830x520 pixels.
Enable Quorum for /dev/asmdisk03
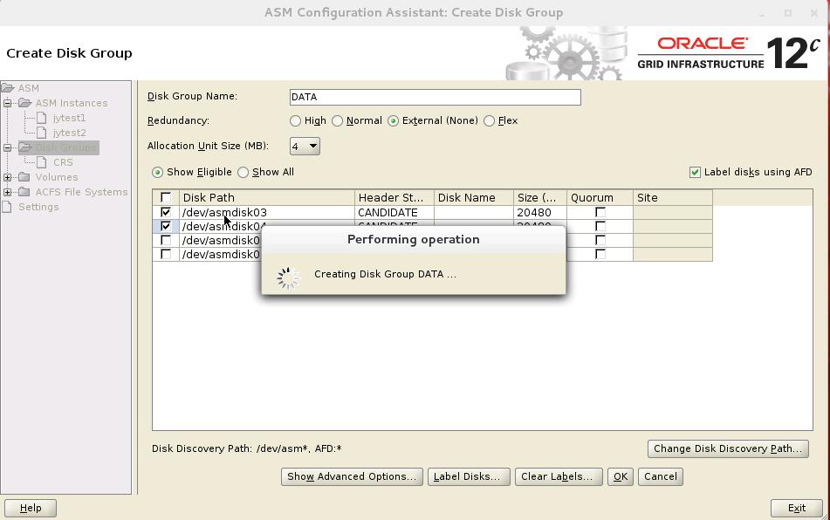point(600,212)
